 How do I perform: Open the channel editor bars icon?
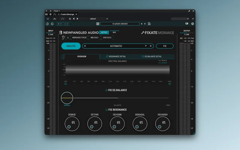(x=46, y=14)
